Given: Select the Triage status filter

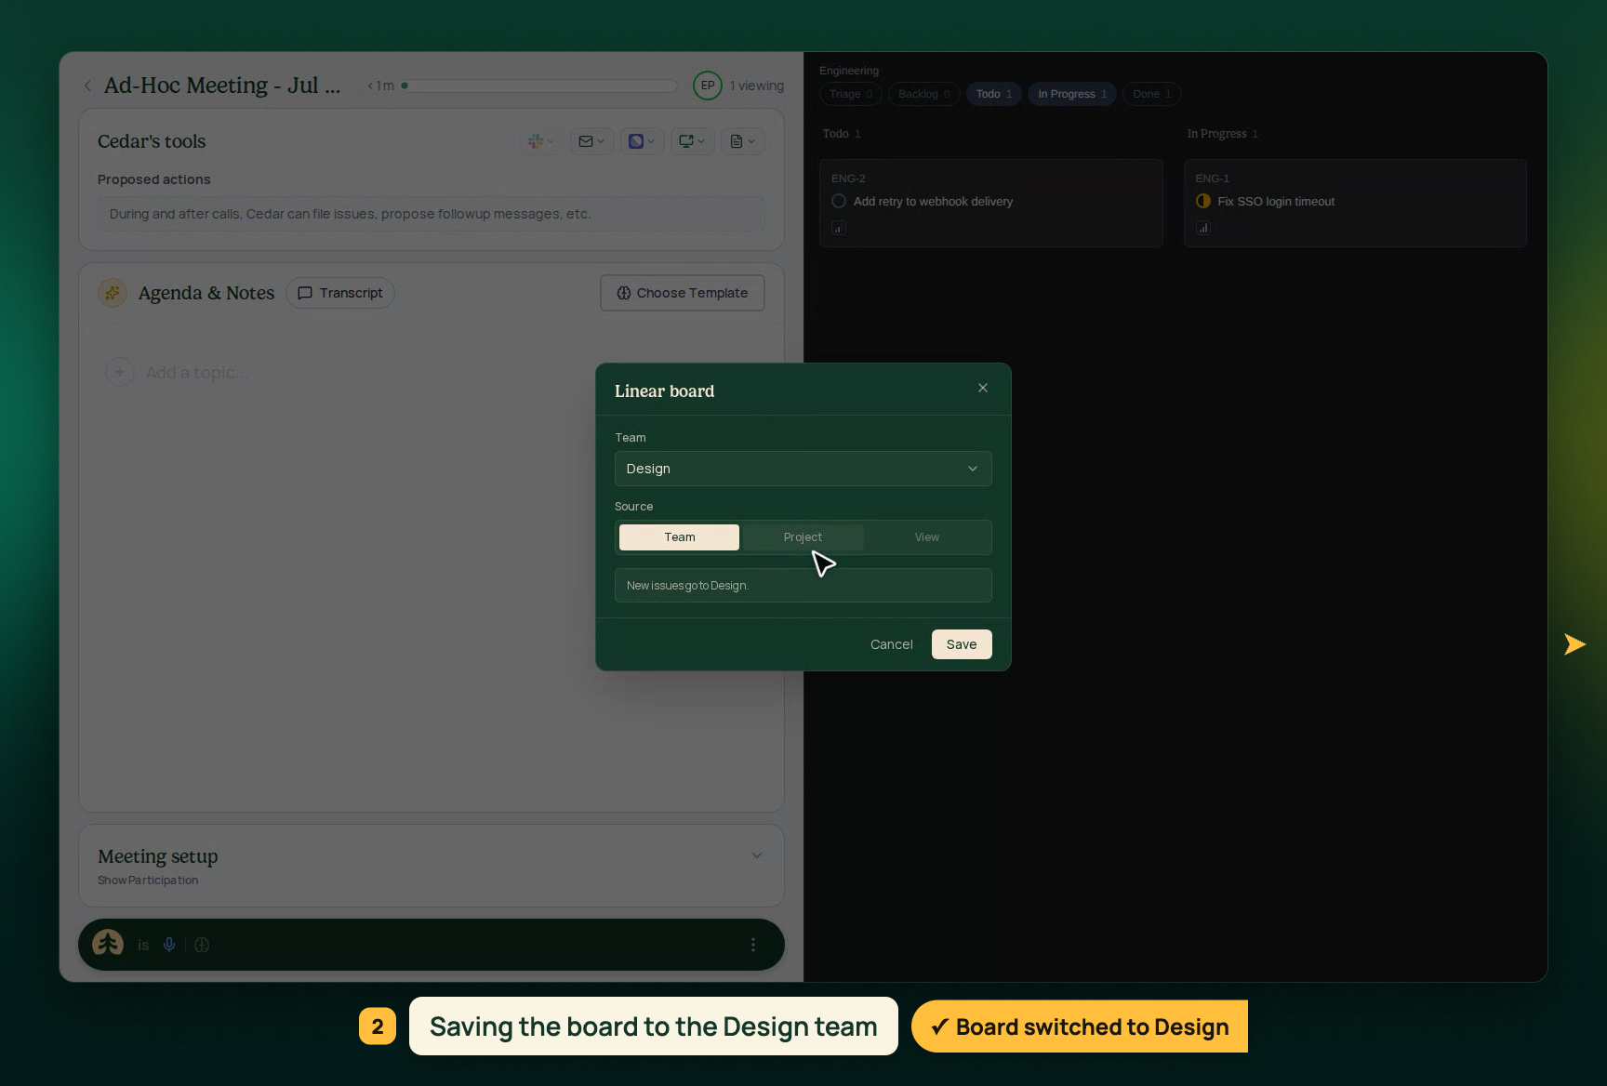Looking at the screenshot, I should coord(850,94).
